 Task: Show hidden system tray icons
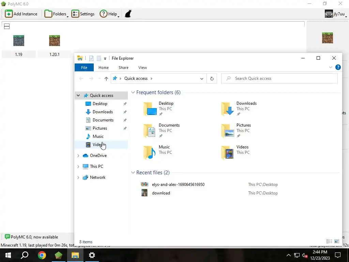pyautogui.click(x=288, y=255)
